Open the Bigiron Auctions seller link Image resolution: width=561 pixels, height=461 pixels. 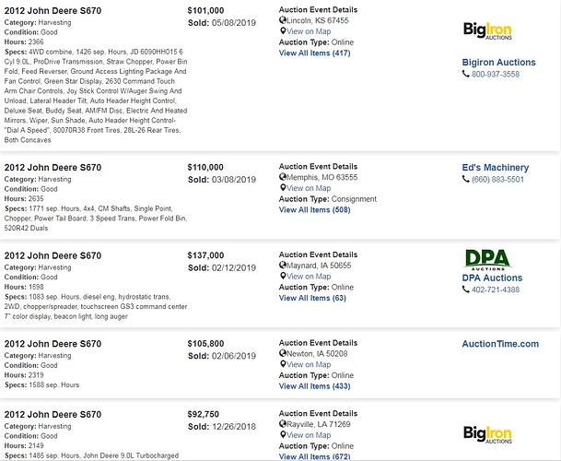[x=498, y=63]
